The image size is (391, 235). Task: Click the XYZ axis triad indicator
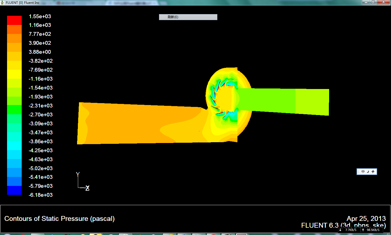coord(82,182)
